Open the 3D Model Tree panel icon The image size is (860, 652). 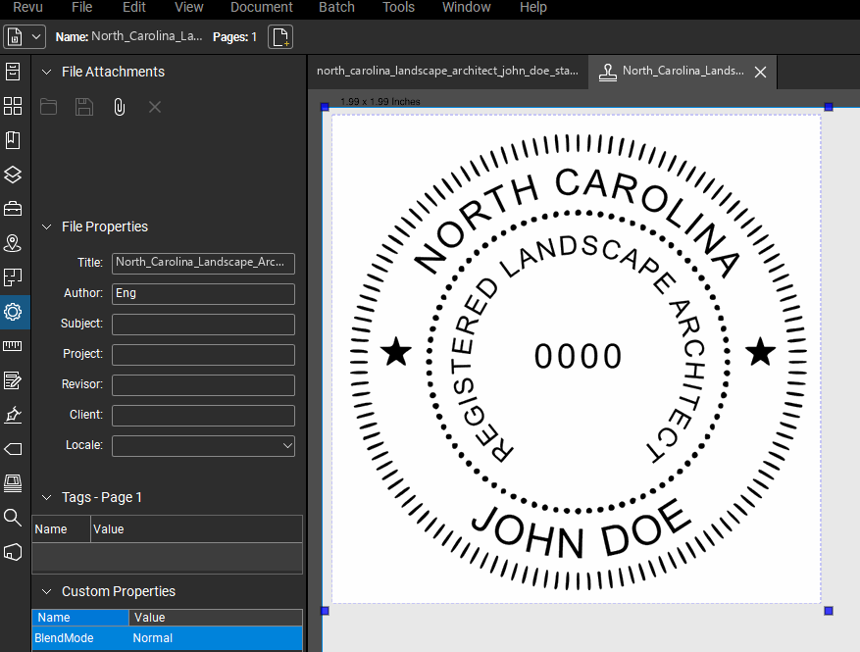pyautogui.click(x=13, y=552)
